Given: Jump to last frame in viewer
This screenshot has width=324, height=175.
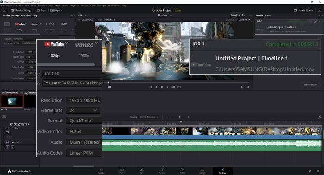Looking at the screenshot, I should (173, 87).
